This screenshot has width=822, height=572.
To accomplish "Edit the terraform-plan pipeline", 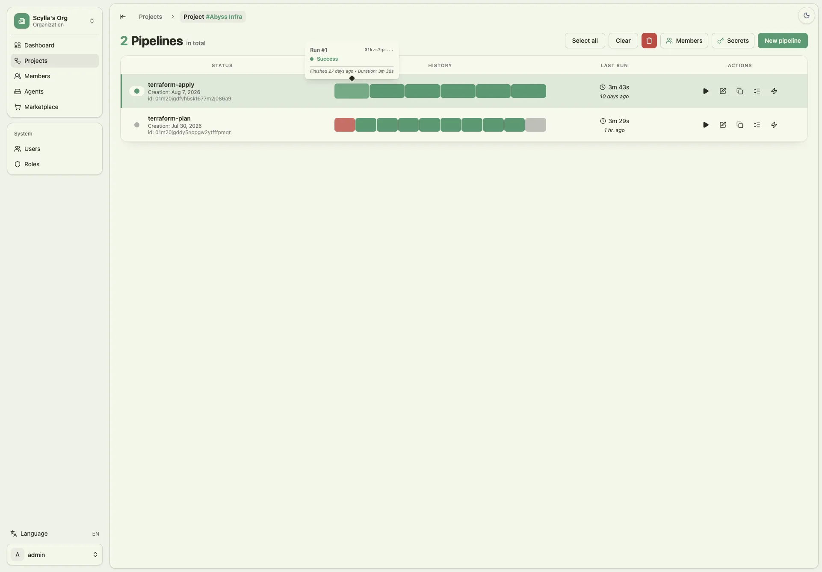I will tap(723, 125).
